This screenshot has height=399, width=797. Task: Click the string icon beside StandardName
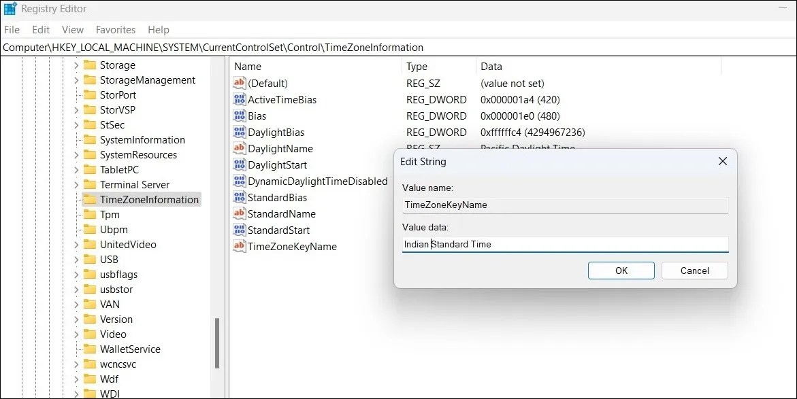(238, 213)
